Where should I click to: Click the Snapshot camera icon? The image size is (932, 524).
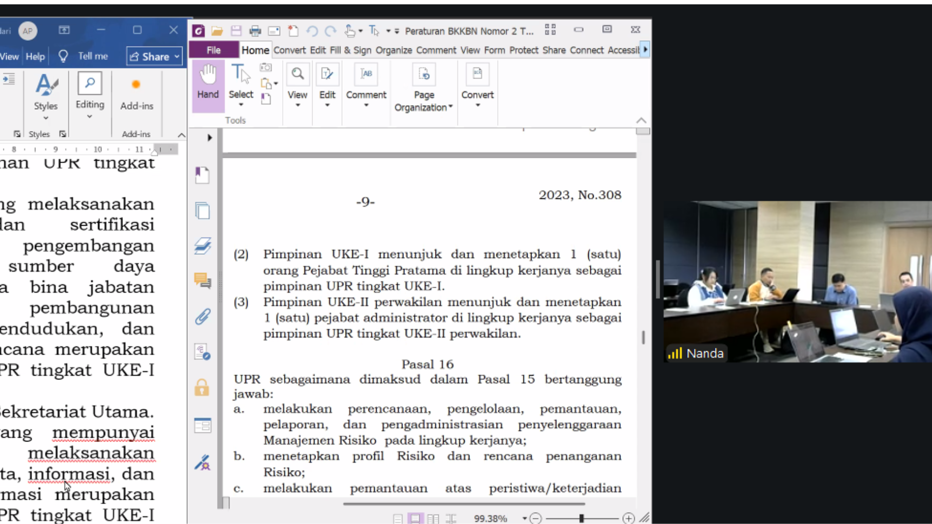266,67
